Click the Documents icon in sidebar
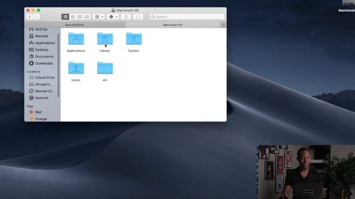The width and height of the screenshot is (355, 199). click(32, 56)
